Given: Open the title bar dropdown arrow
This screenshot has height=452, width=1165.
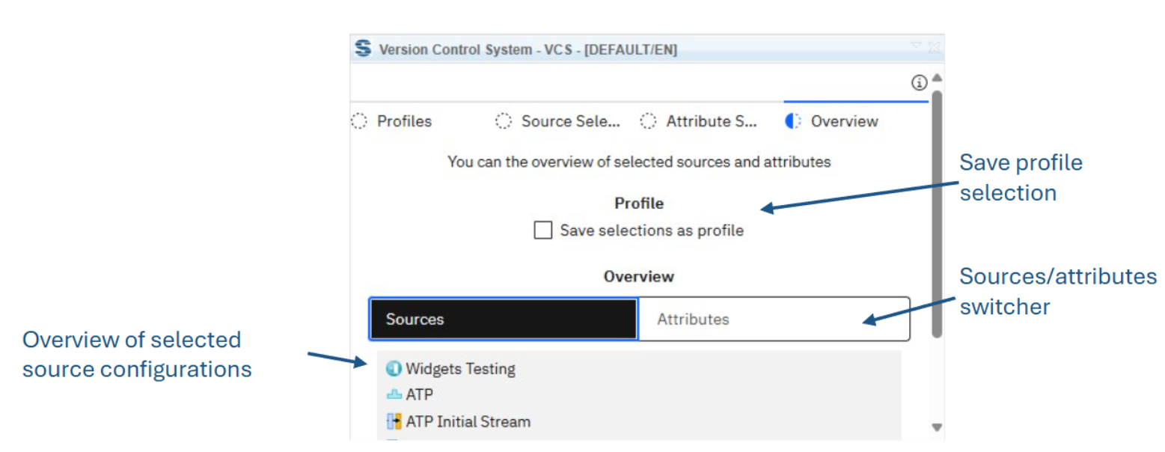Looking at the screenshot, I should click(916, 46).
